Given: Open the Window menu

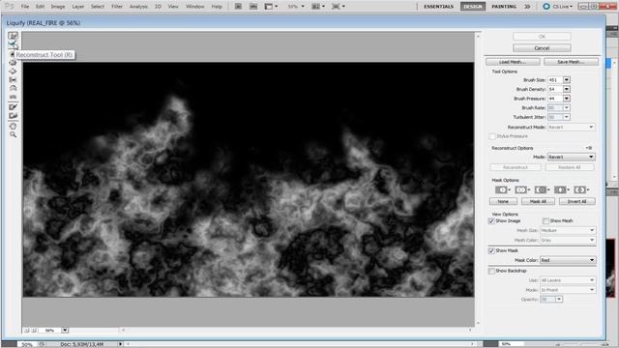Looking at the screenshot, I should pos(195,7).
